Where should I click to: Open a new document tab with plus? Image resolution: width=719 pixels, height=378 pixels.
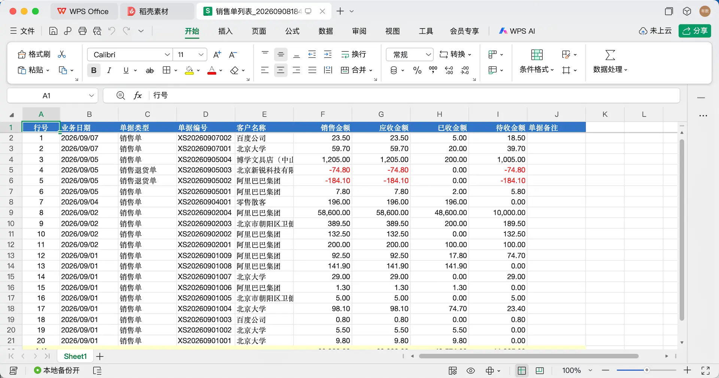(340, 11)
